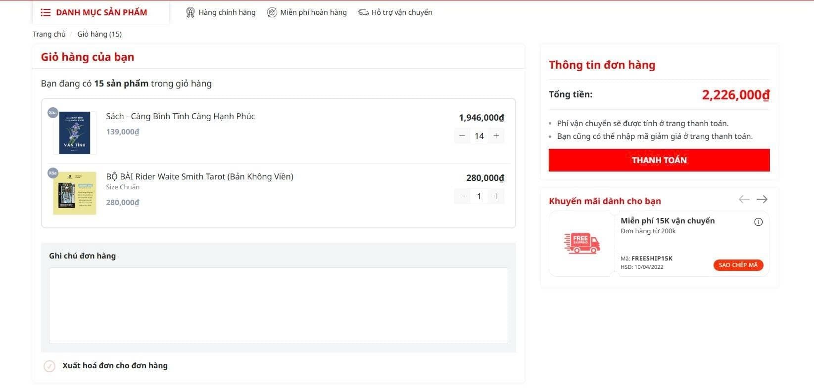The width and height of the screenshot is (814, 391).
Task: Show next promotion with right arrow
Action: (762, 199)
